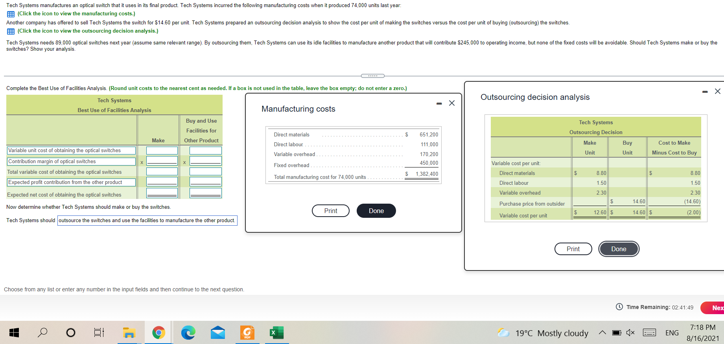Minimize the Manufacturing costs dialog
Screen dimensions: 724x344
pyautogui.click(x=439, y=103)
